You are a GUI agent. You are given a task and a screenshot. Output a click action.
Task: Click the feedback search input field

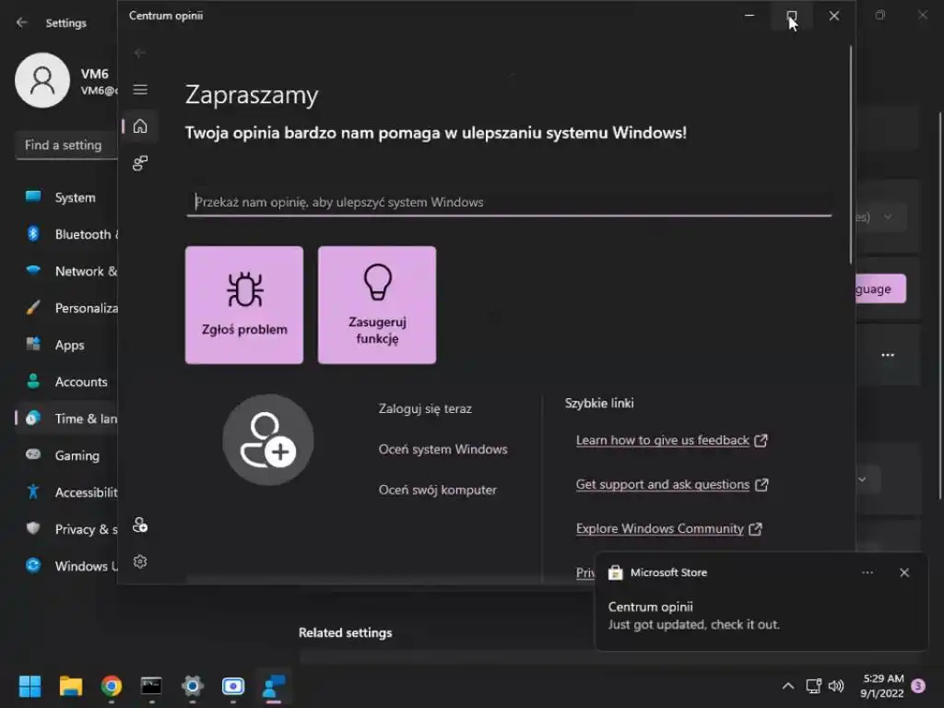click(509, 203)
